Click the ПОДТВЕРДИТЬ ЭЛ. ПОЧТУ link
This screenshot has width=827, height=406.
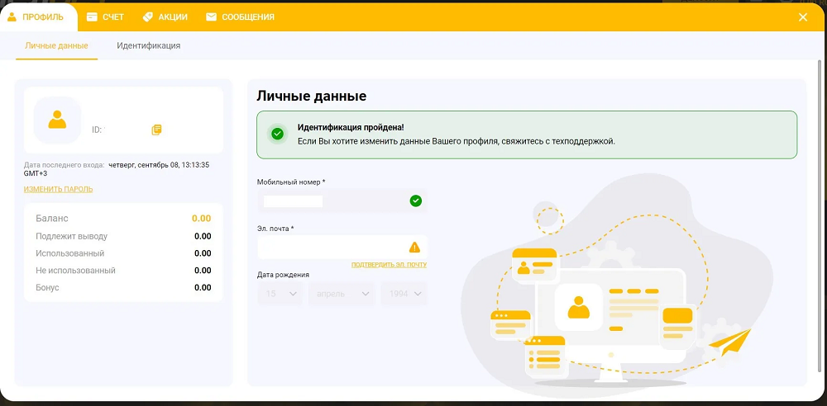coord(389,265)
